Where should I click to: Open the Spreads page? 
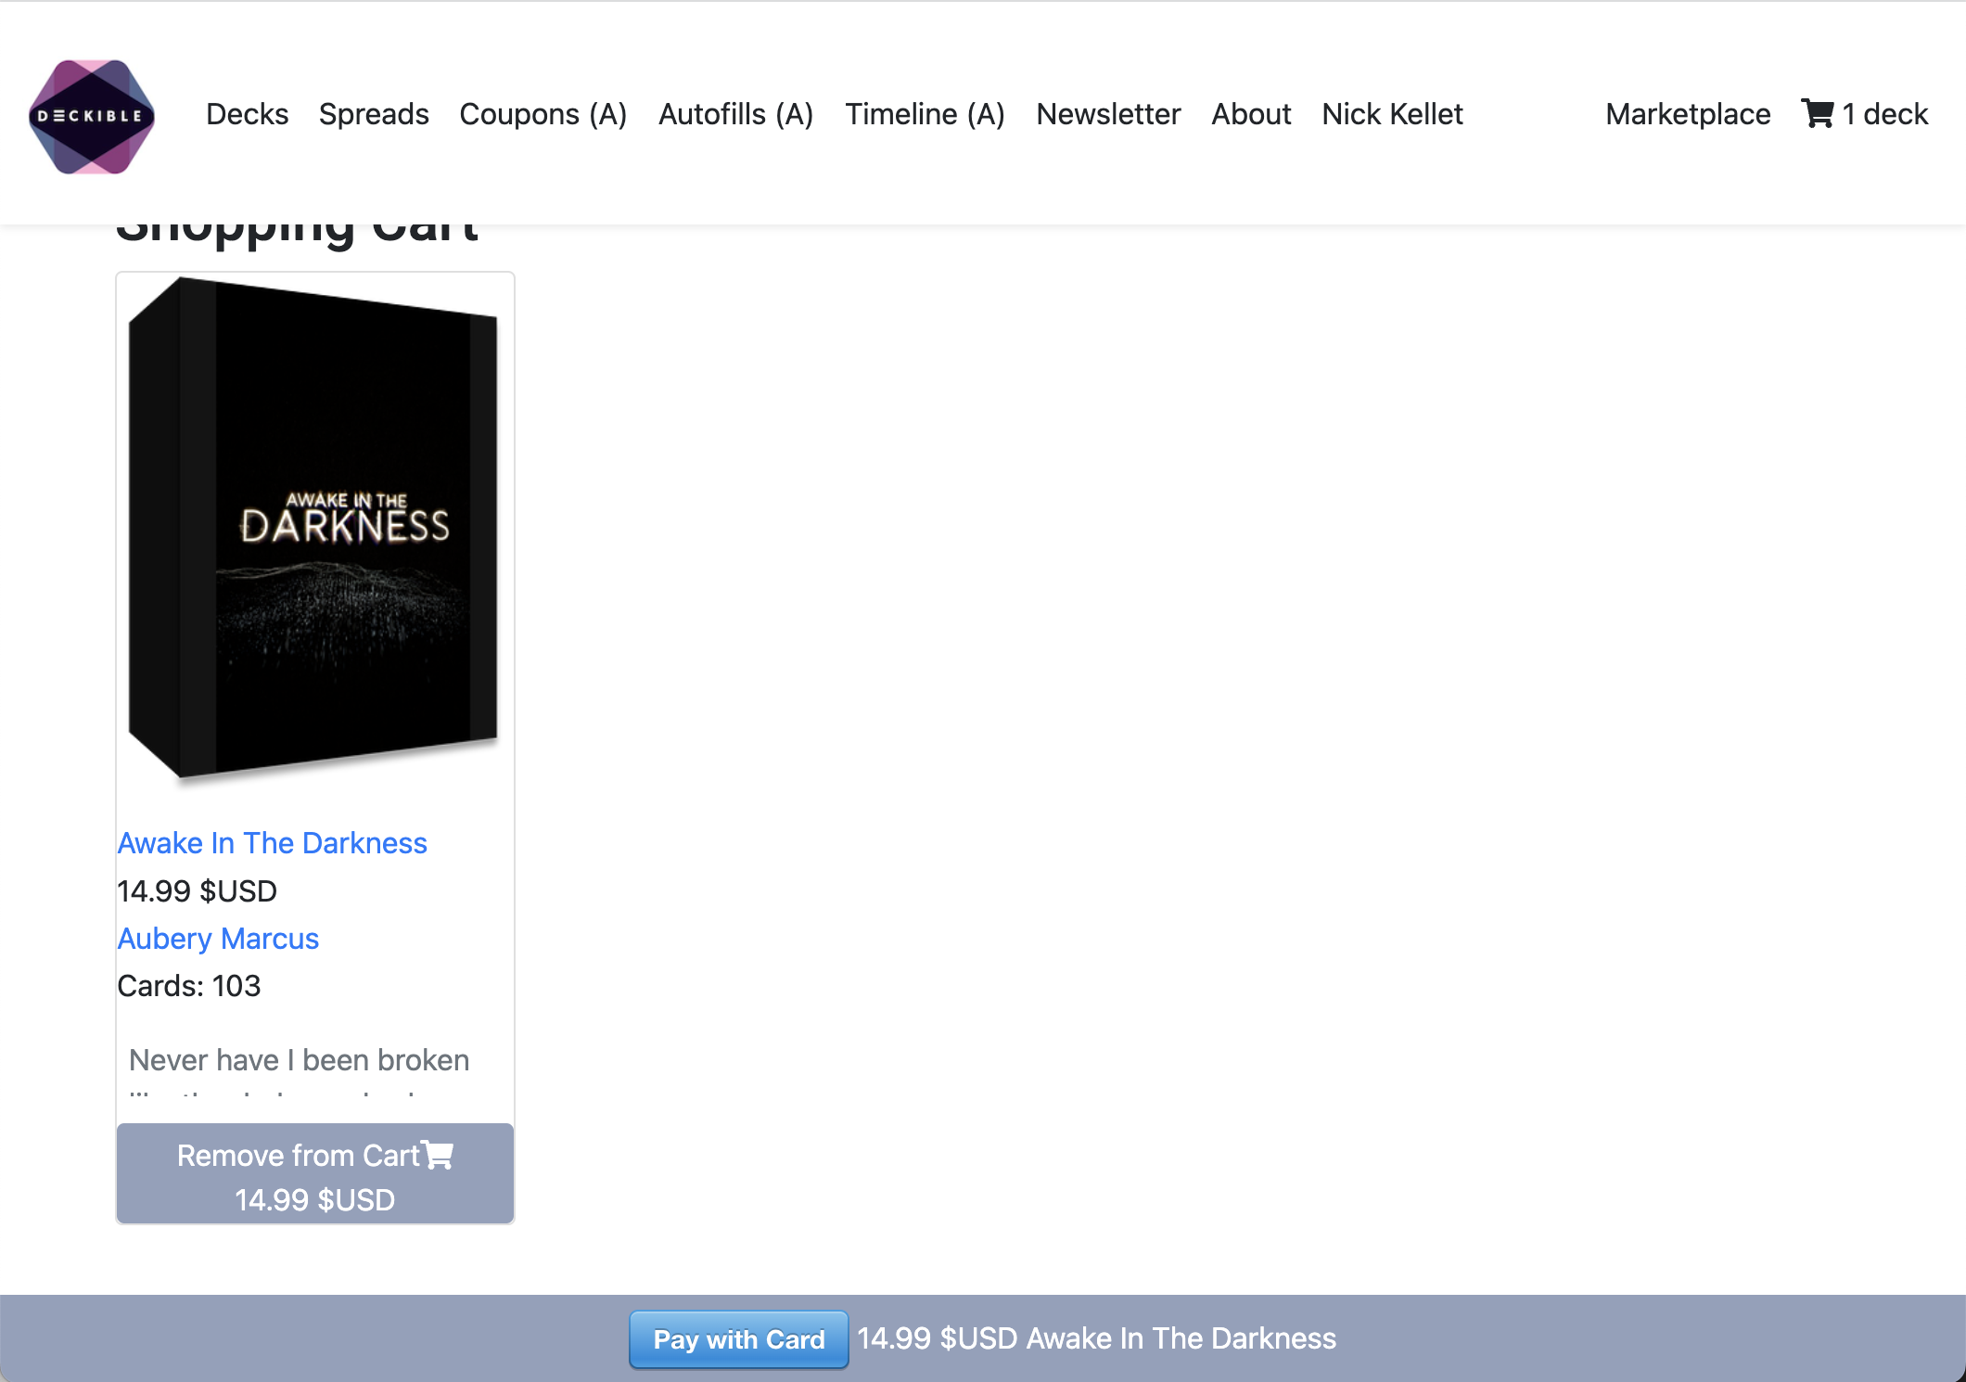pos(374,114)
